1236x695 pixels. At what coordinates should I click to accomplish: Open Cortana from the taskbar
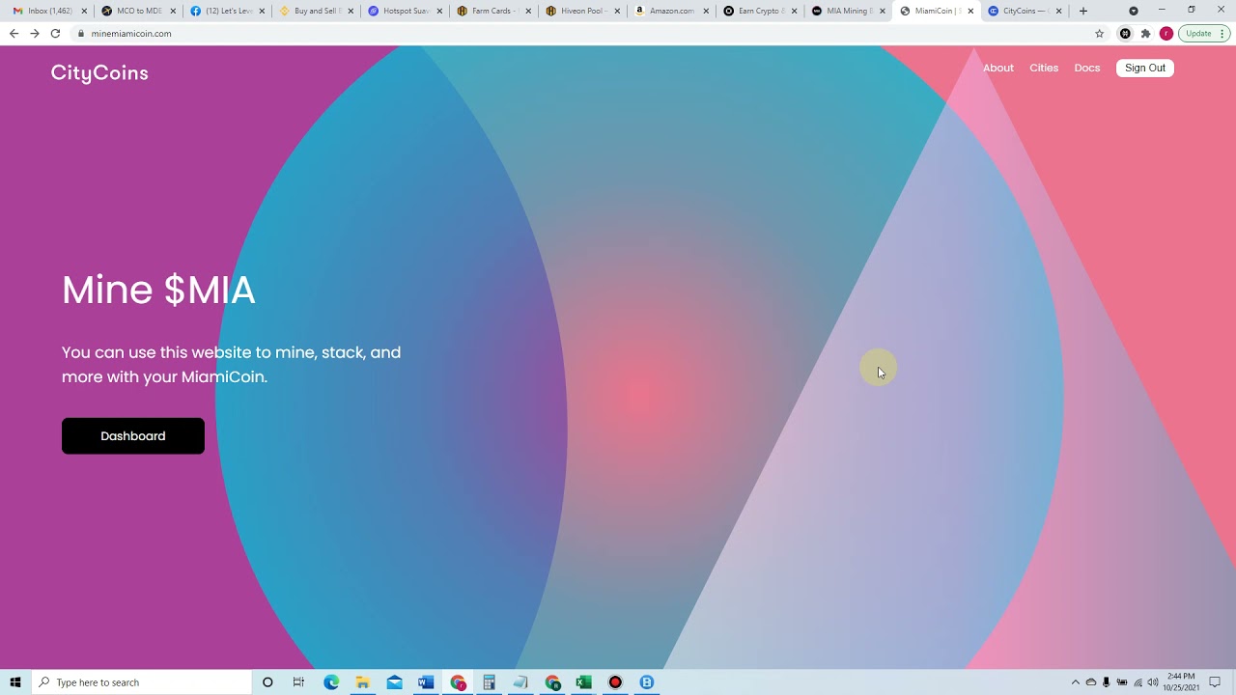tap(267, 682)
